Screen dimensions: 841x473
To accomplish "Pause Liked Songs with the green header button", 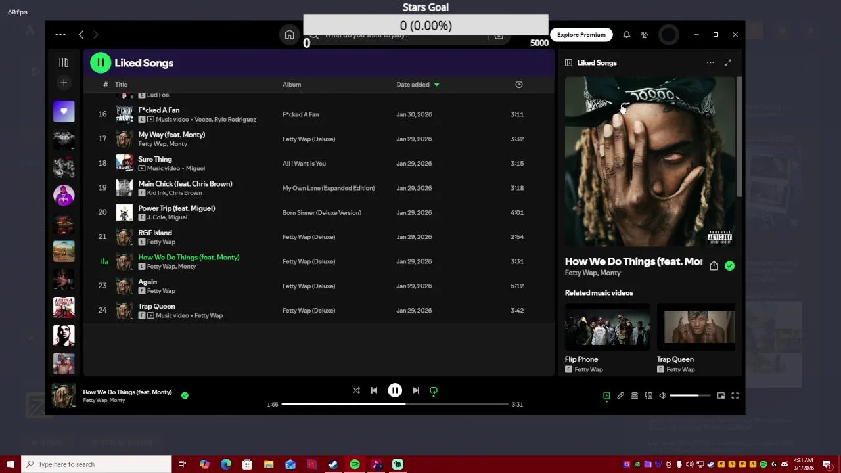I will click(x=101, y=63).
